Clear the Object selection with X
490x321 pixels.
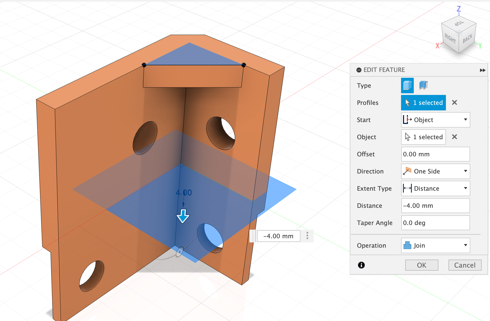[x=455, y=137]
